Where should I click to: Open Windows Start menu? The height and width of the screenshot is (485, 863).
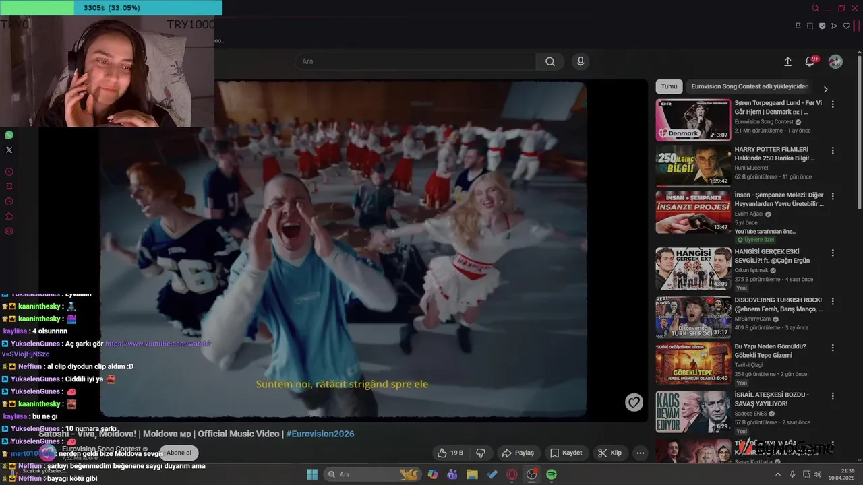312,474
